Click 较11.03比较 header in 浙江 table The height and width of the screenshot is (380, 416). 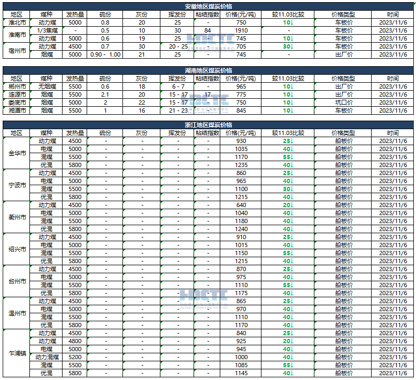[x=288, y=133]
